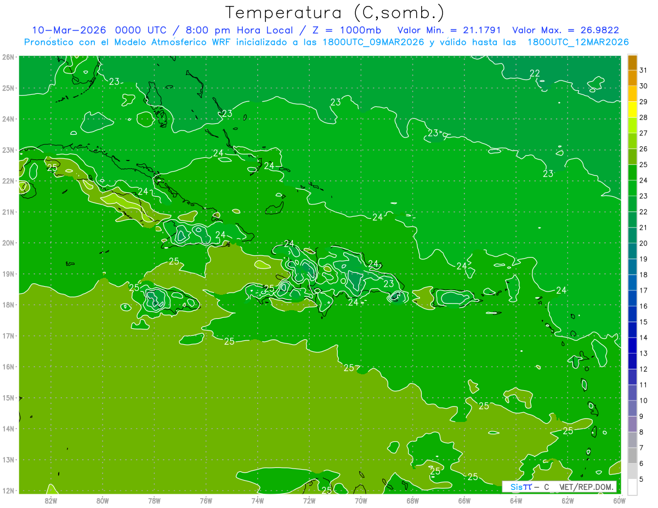Viewport: 658px width, 508px height.
Task: Click 'Valor Max. = 26.9822' readout
Action: 565,30
